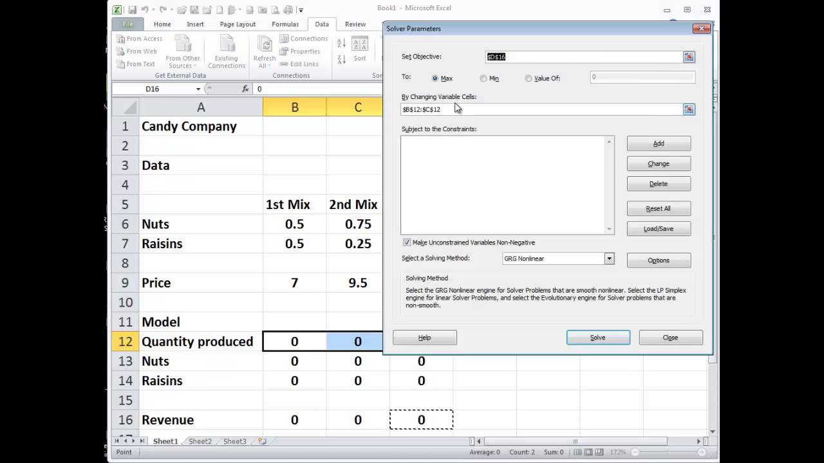Click the Excel application icon in title bar

point(117,10)
